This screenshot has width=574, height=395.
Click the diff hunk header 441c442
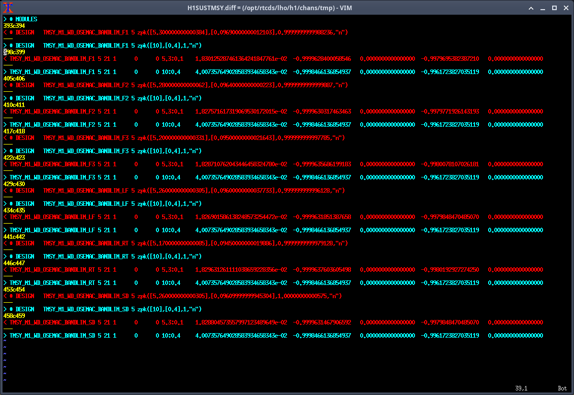click(14, 237)
